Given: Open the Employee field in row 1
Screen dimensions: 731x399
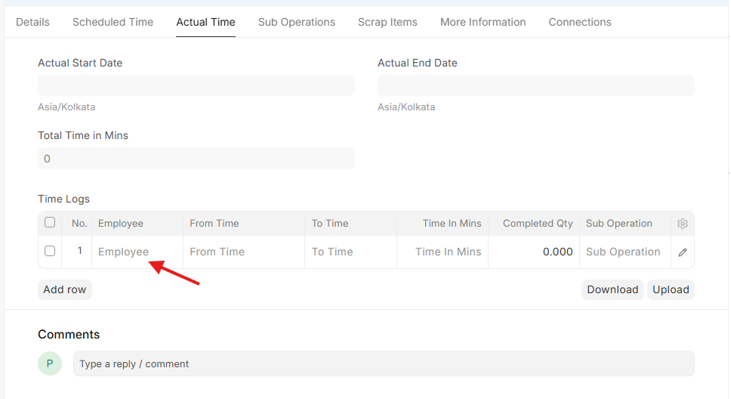Looking at the screenshot, I should coord(137,252).
